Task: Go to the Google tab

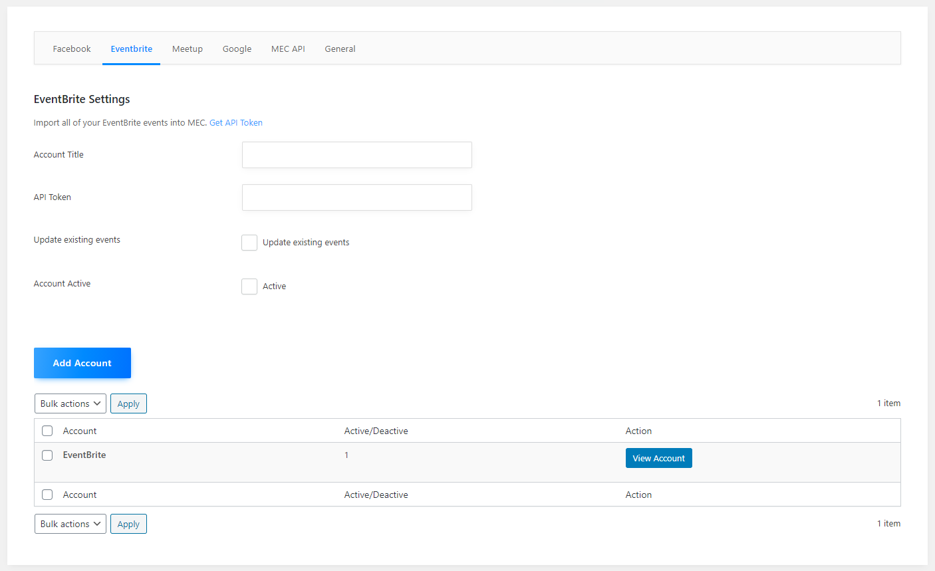Action: coord(237,49)
